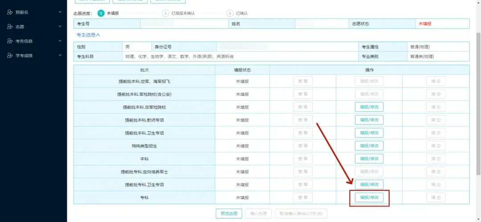The image size is (481, 222).
Task: Click step 3 已确认 circle
Action: [230, 13]
